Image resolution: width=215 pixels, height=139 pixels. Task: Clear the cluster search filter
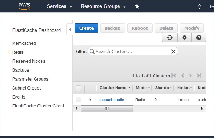click(173, 52)
